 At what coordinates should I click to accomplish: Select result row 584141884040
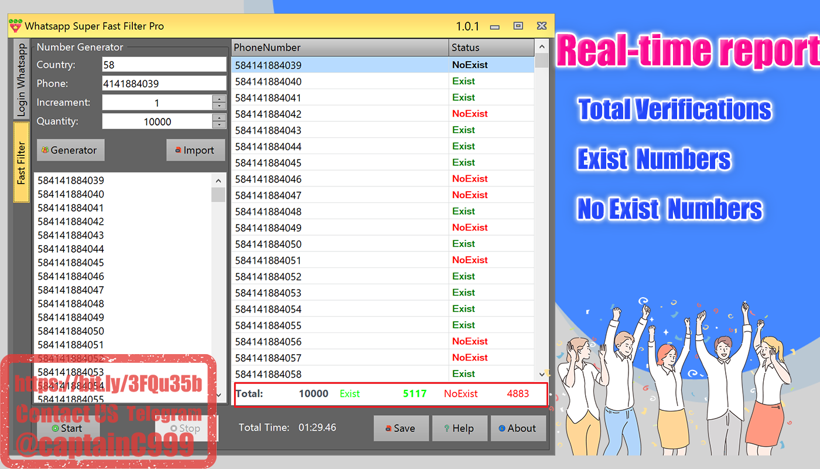[x=383, y=81]
